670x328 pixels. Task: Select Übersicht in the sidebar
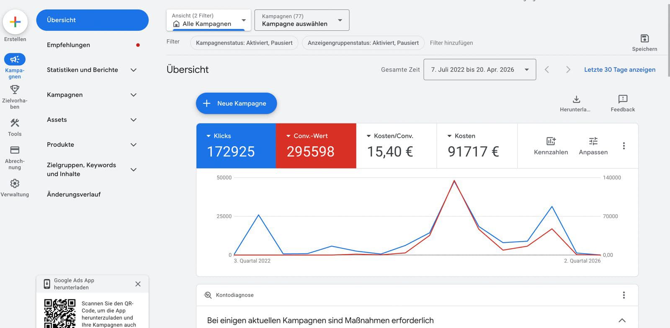pyautogui.click(x=92, y=20)
